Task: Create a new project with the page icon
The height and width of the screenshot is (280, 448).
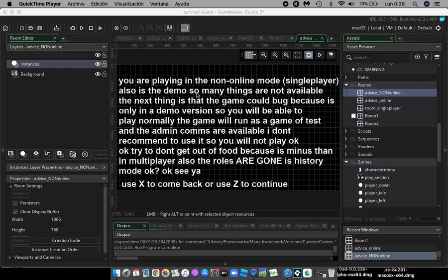Action: point(21,28)
